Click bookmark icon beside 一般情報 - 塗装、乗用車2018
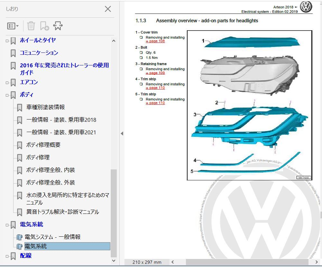This screenshot has width=322, height=267. (x=20, y=120)
